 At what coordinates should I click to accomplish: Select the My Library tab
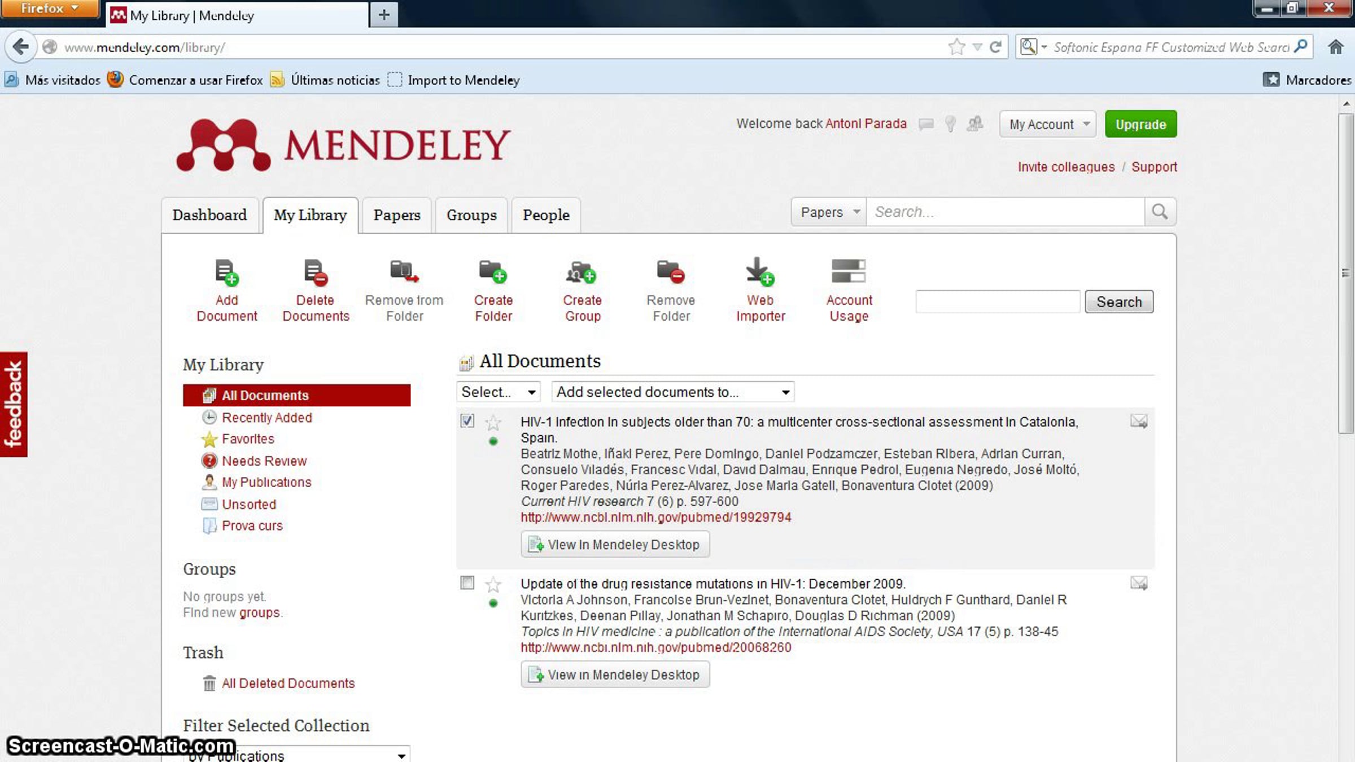pyautogui.click(x=311, y=215)
